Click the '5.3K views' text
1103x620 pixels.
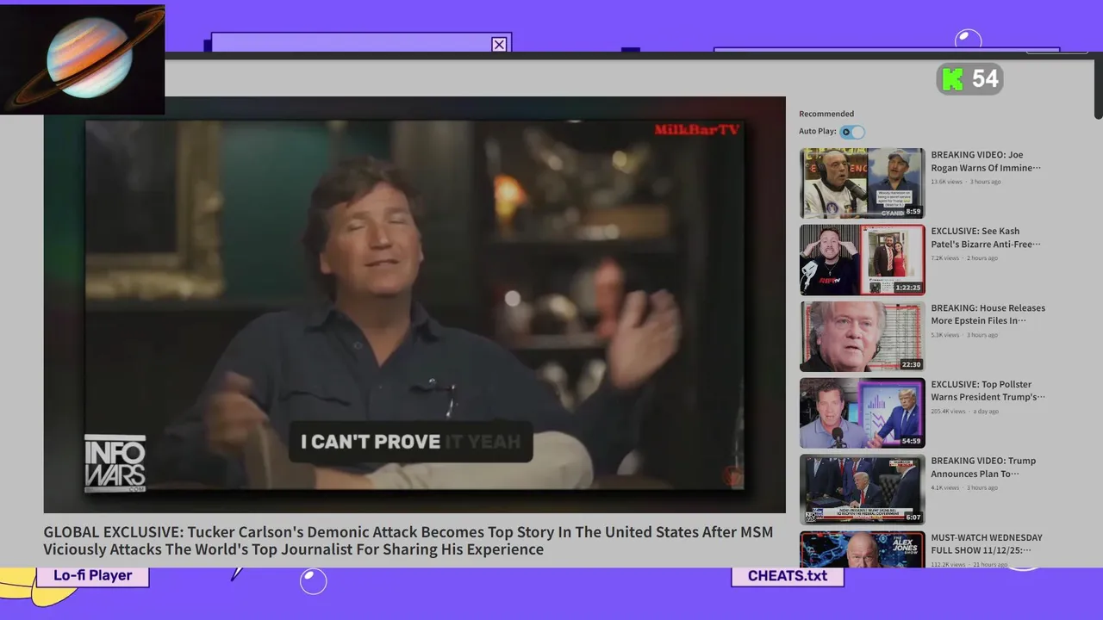point(945,335)
